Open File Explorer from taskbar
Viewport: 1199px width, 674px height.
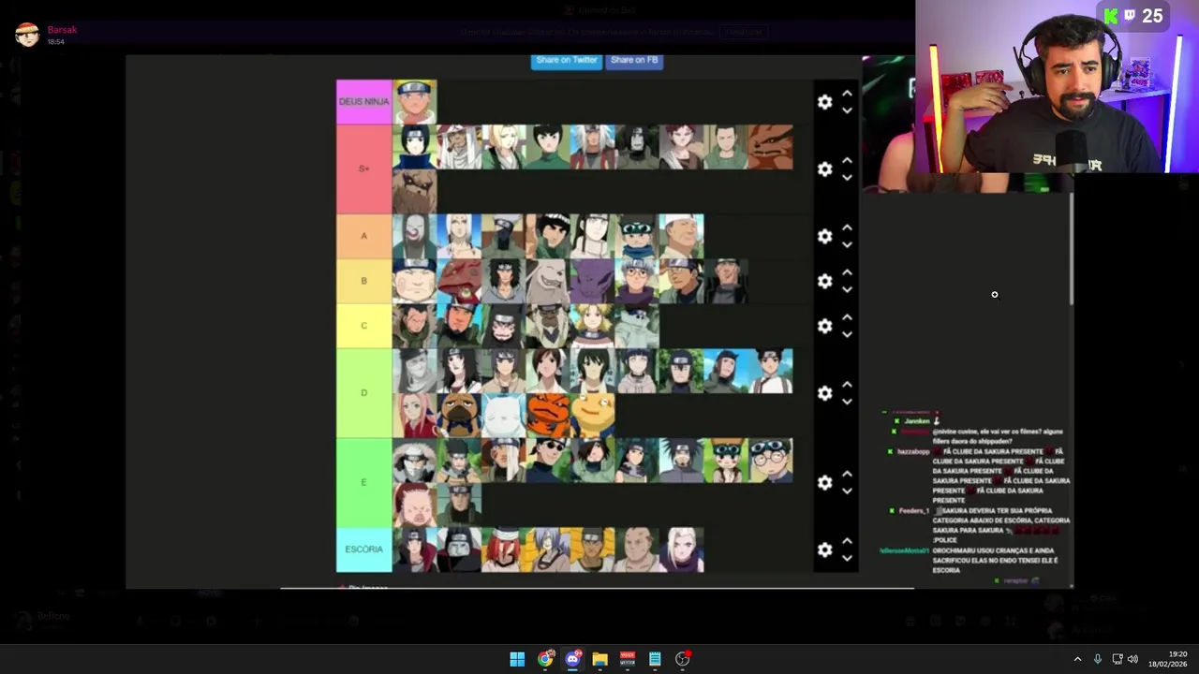coord(599,659)
